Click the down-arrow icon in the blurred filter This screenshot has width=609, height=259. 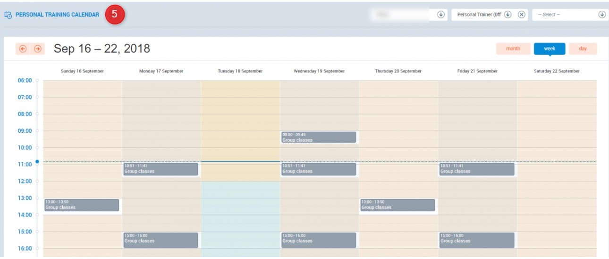coord(440,15)
